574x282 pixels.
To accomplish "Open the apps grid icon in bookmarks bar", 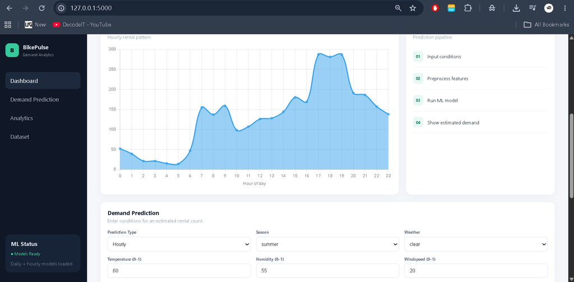I will click(8, 25).
